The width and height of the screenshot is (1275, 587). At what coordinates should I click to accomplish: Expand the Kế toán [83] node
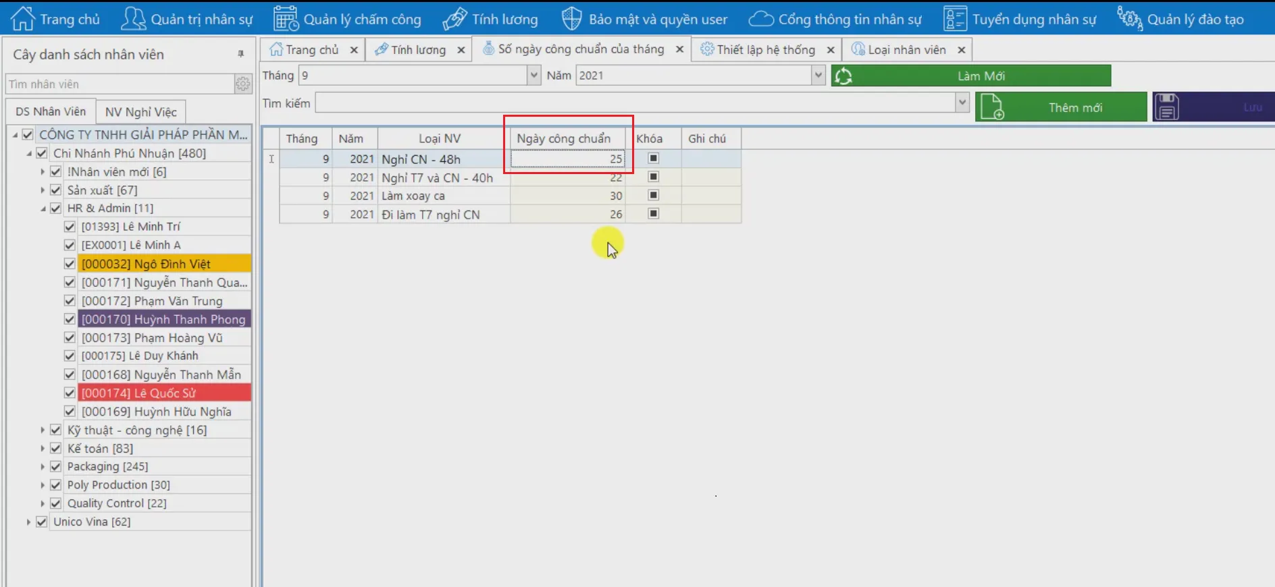[43, 449]
